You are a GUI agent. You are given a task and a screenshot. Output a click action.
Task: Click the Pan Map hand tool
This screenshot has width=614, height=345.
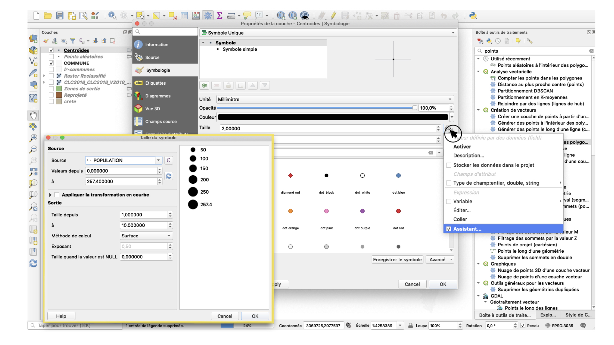(33, 115)
